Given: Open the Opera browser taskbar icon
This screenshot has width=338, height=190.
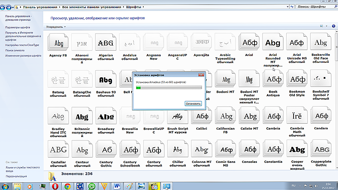Looking at the screenshot, I should [55, 186].
